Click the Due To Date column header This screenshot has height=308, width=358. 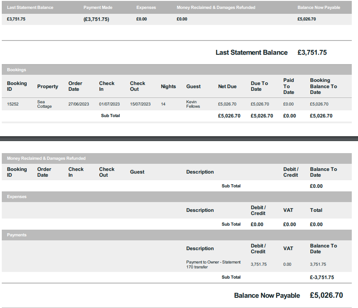[x=259, y=86]
